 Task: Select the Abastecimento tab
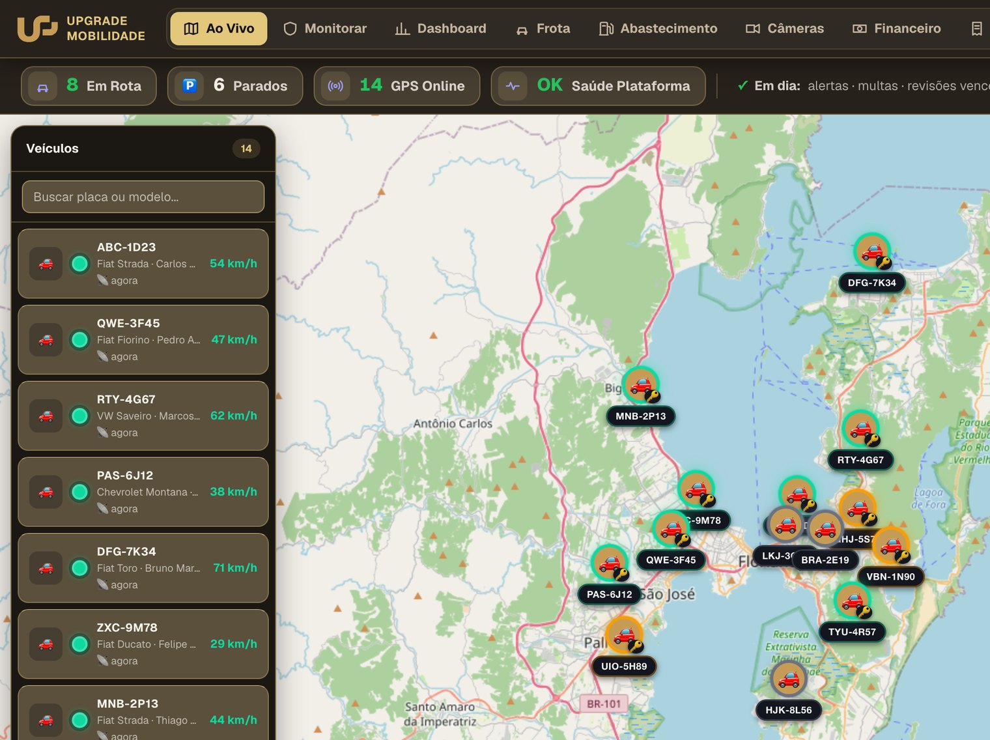[x=658, y=29]
